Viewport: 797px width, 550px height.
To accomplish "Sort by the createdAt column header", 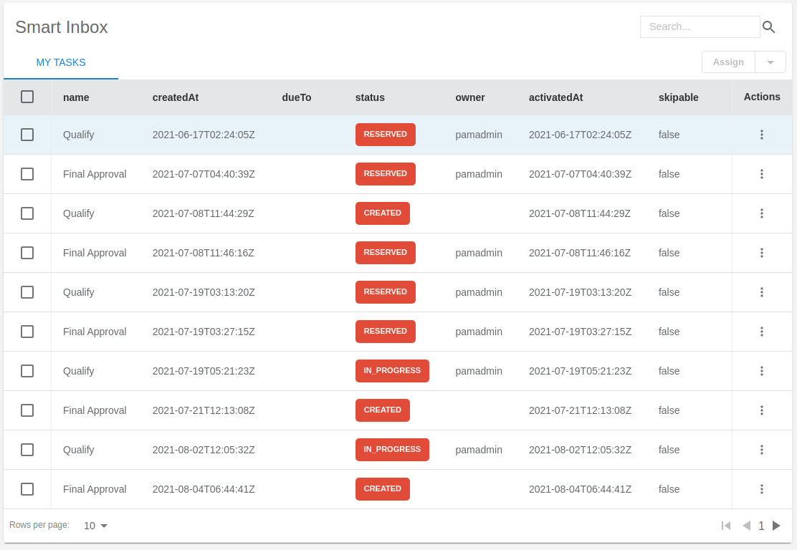I will [175, 97].
